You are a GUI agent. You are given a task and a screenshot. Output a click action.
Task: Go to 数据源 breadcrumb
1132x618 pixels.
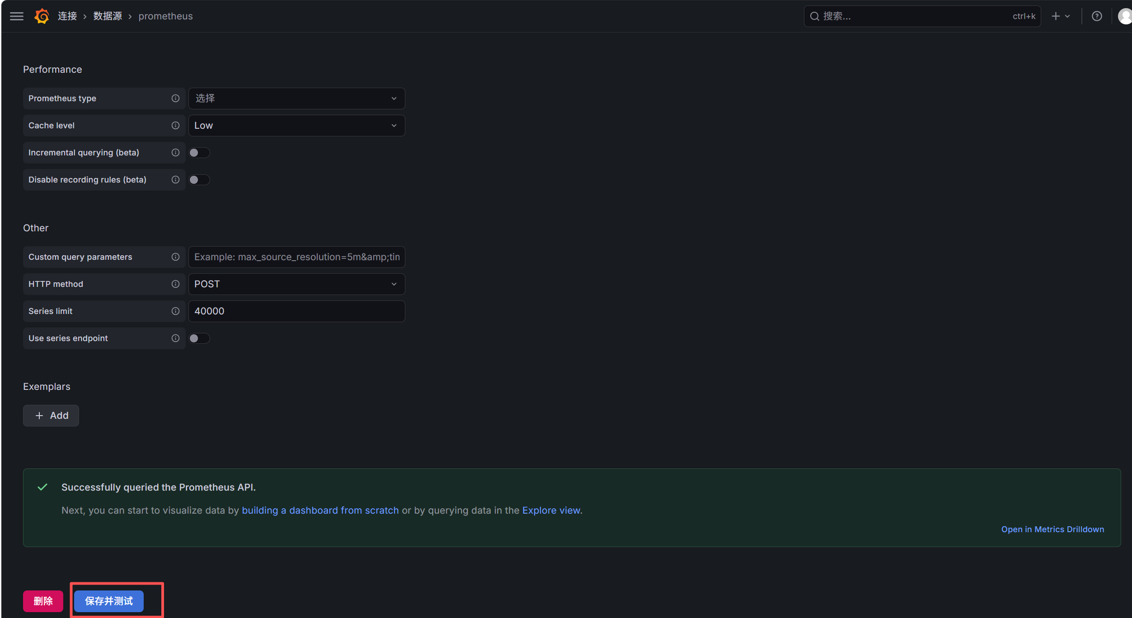point(108,16)
